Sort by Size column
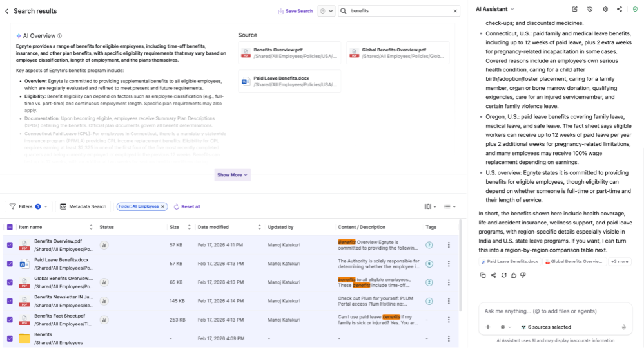 189,227
